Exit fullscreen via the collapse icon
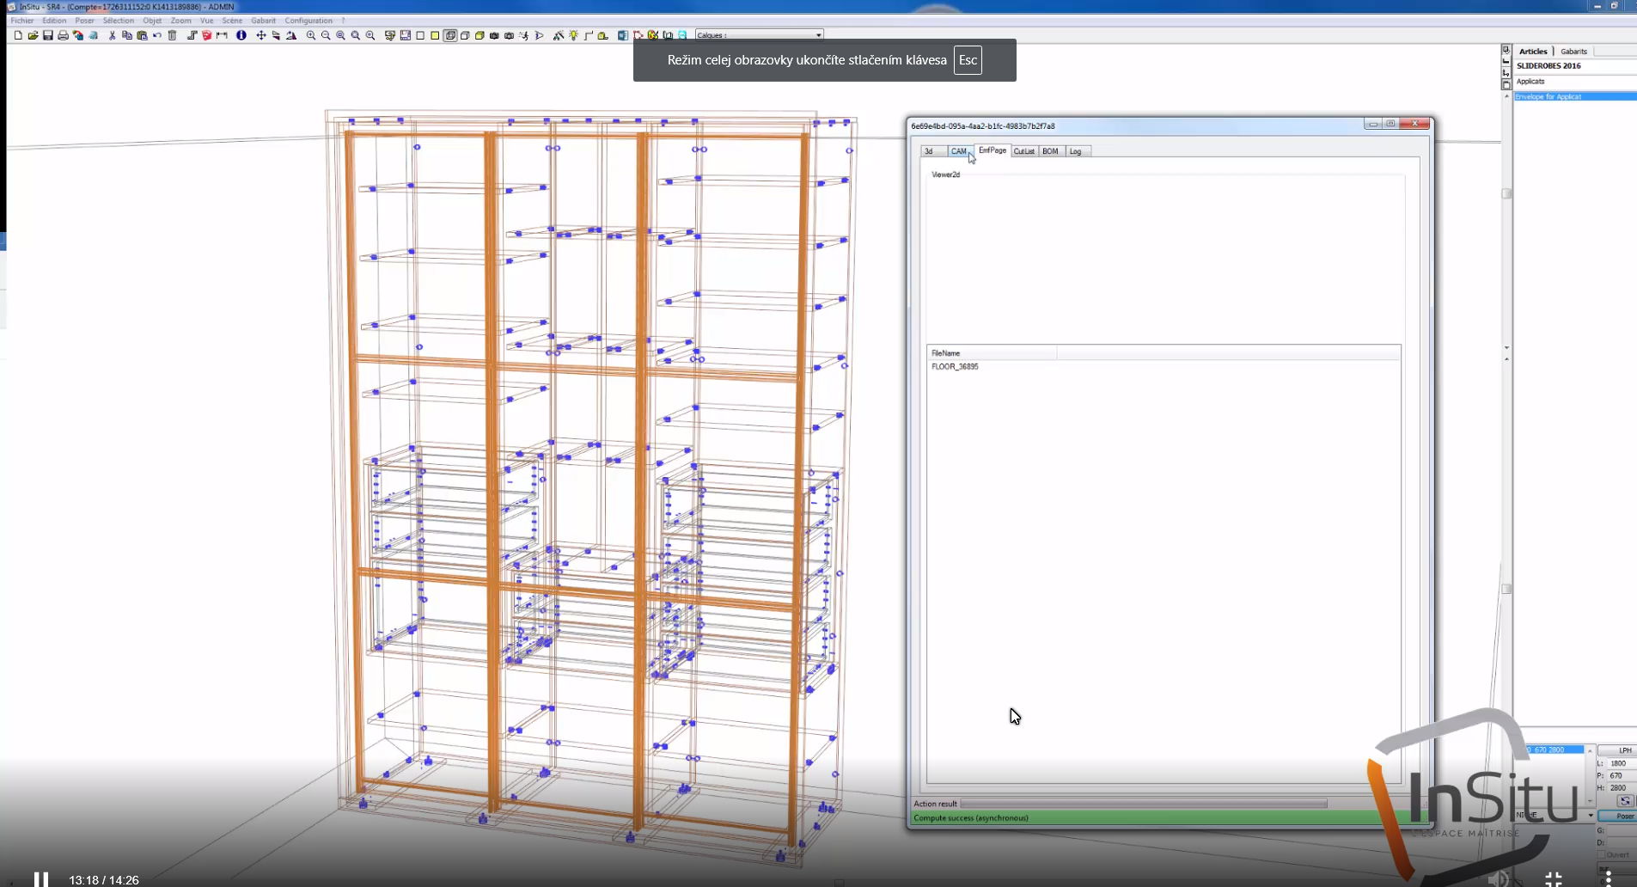1637x887 pixels. click(1553, 878)
